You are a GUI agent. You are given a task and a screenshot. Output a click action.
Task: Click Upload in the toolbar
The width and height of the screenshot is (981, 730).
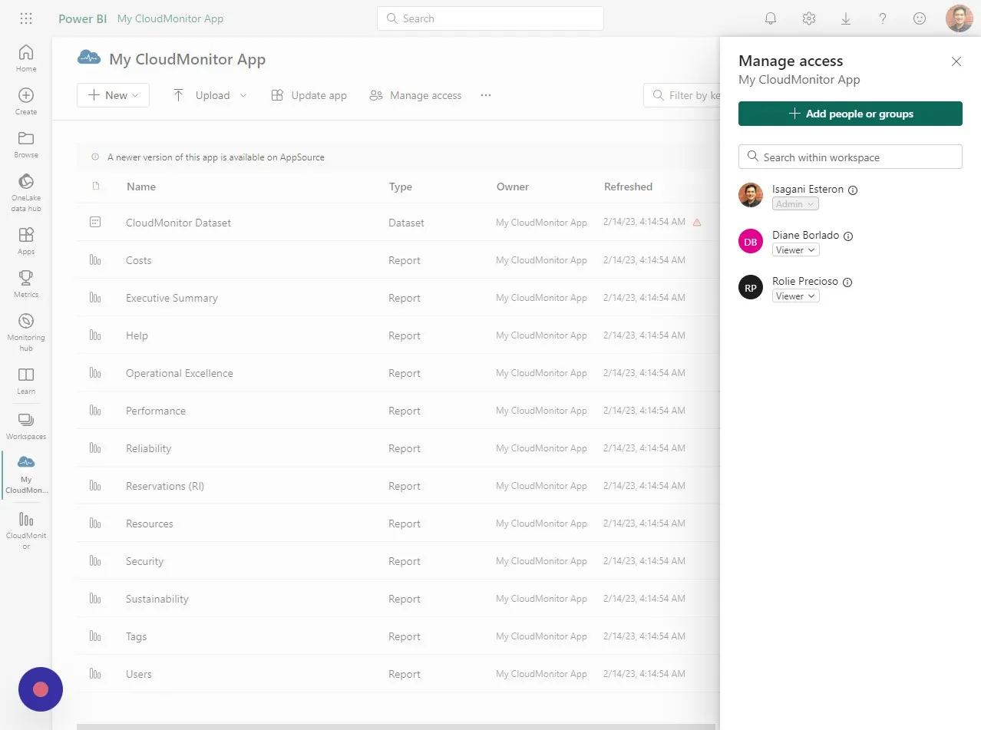(x=201, y=95)
